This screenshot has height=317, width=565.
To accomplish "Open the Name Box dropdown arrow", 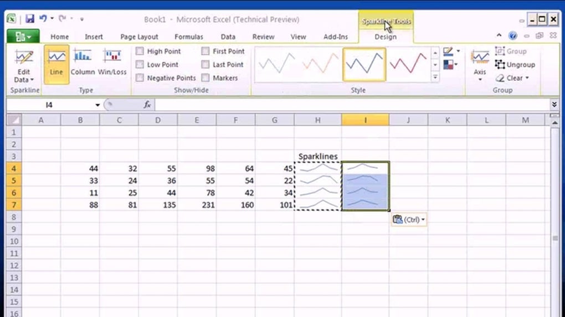I will tap(97, 105).
